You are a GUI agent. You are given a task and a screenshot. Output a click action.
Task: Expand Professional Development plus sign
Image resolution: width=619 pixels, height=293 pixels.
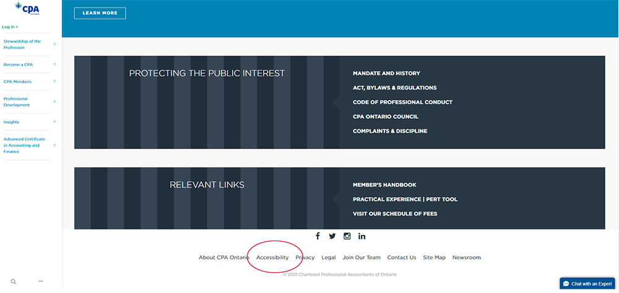click(54, 102)
